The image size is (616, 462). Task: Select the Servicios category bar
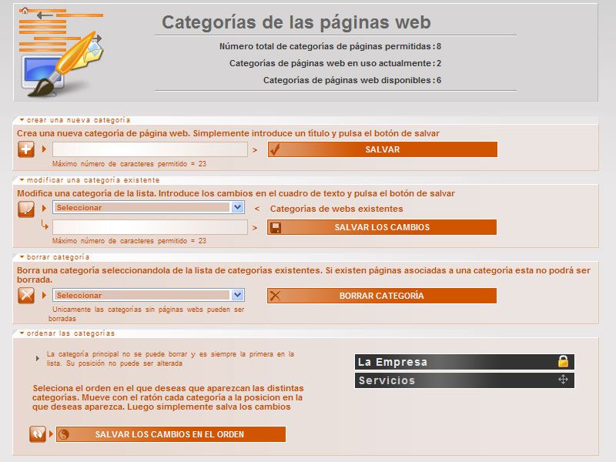point(464,380)
